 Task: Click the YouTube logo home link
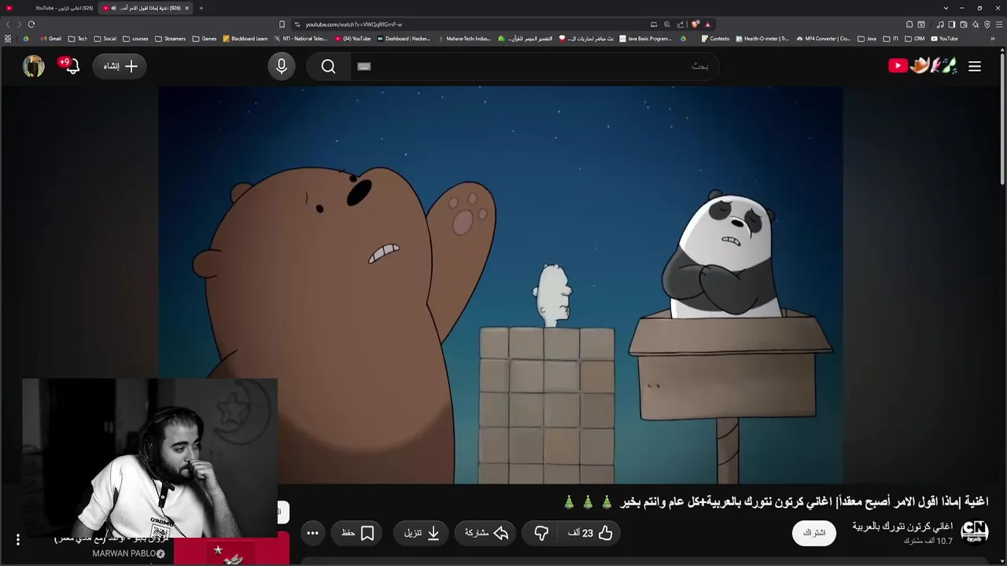pos(923,66)
